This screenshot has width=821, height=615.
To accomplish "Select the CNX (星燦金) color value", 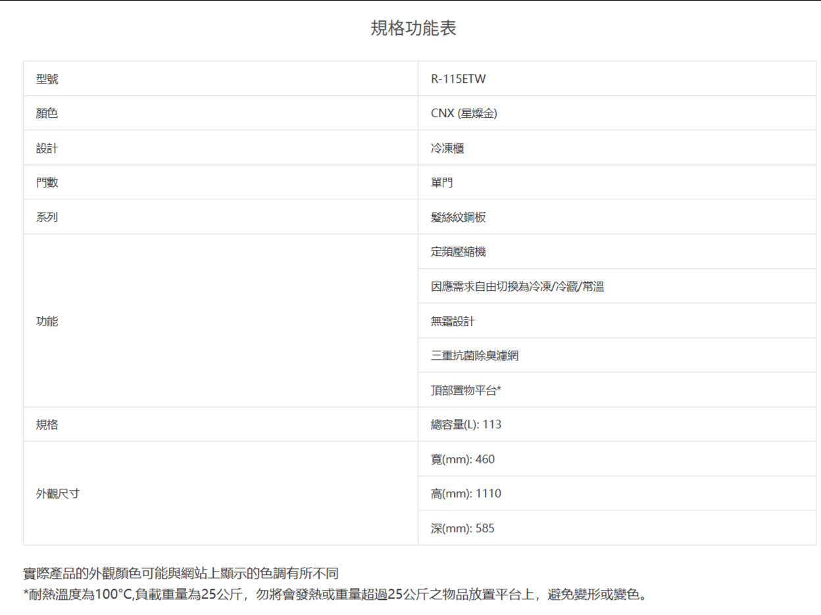I will click(x=464, y=113).
